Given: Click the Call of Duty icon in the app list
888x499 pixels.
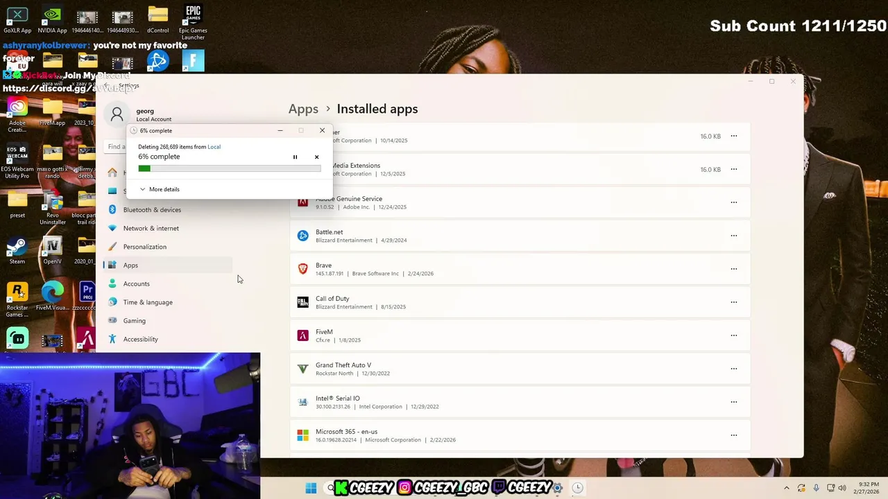Looking at the screenshot, I should click(302, 302).
